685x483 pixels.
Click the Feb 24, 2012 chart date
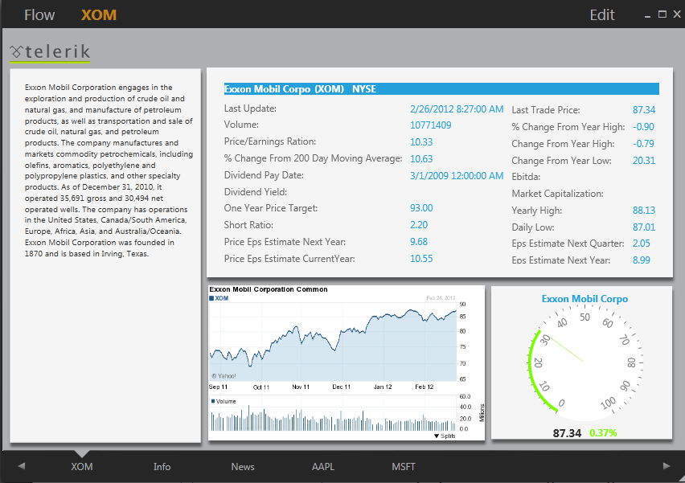click(x=441, y=298)
